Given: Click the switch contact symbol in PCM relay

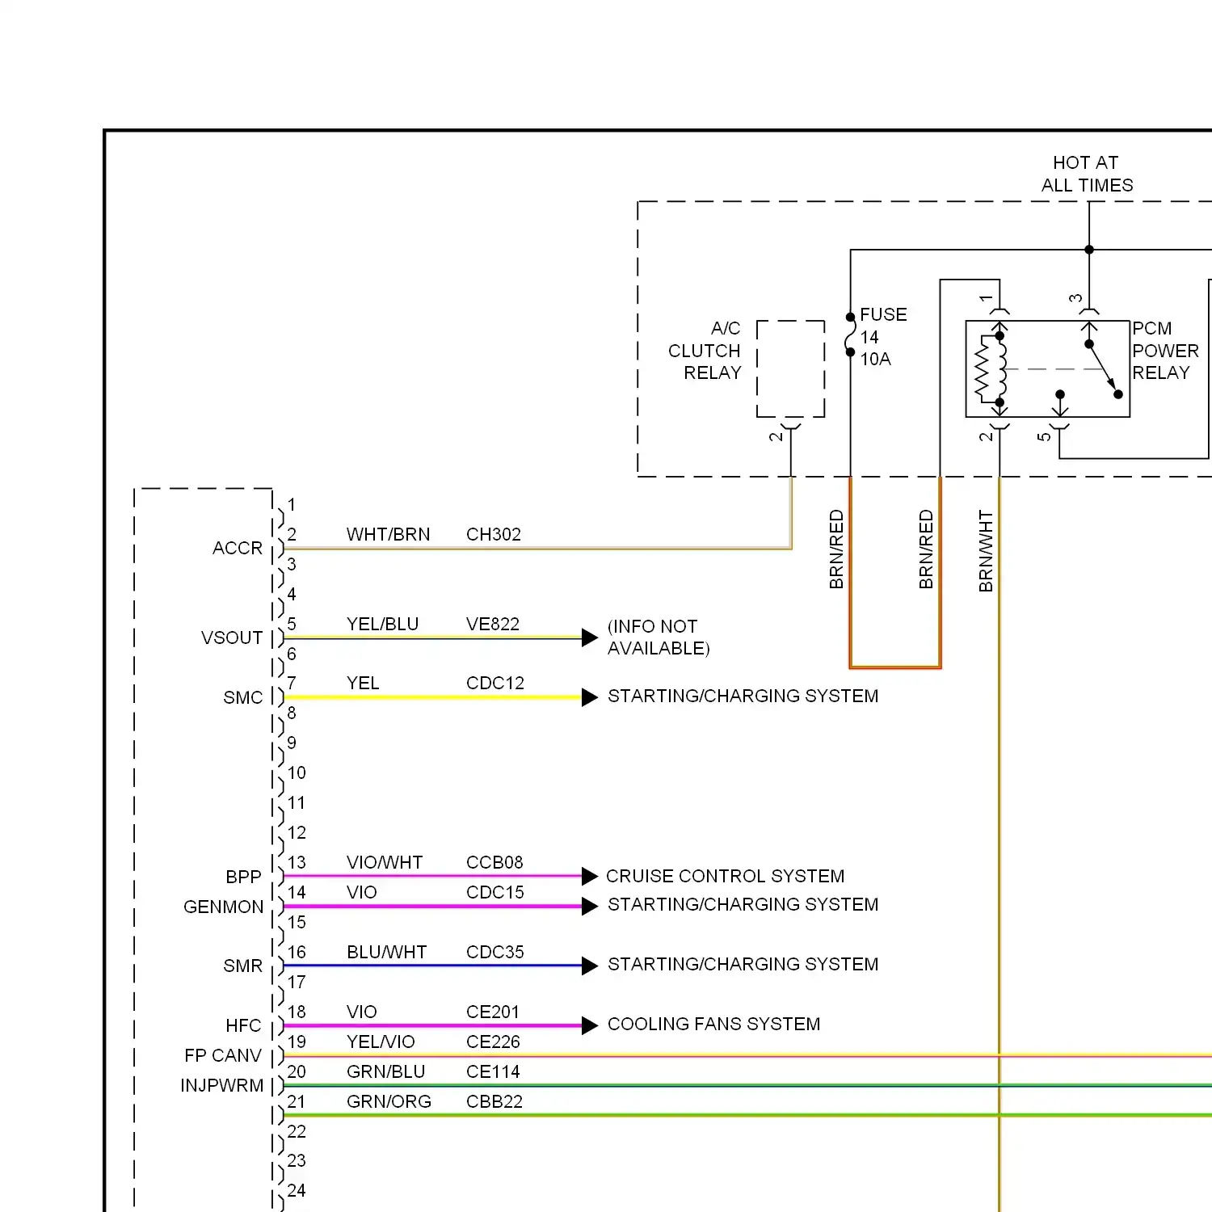Looking at the screenshot, I should point(1104,368).
